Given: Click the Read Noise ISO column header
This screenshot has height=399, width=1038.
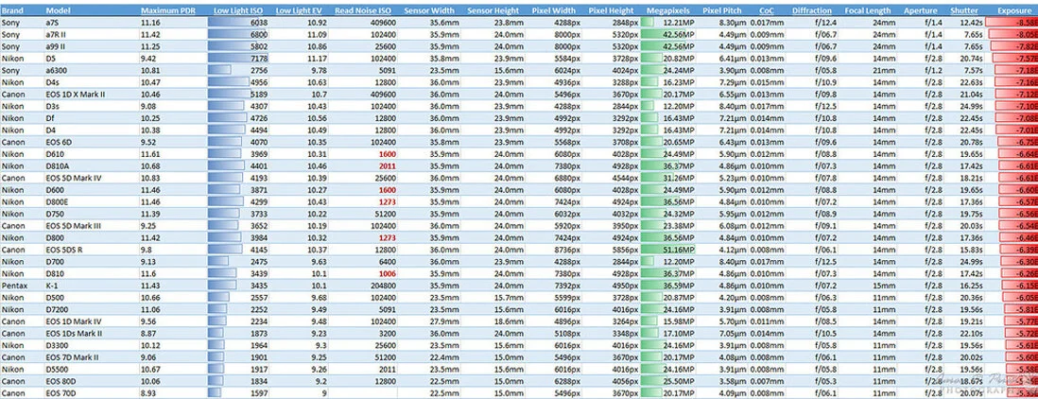Looking at the screenshot, I should coord(363,11).
